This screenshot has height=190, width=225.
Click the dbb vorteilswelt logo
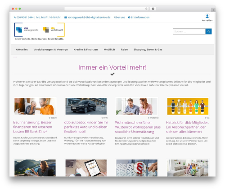[x=54, y=30]
